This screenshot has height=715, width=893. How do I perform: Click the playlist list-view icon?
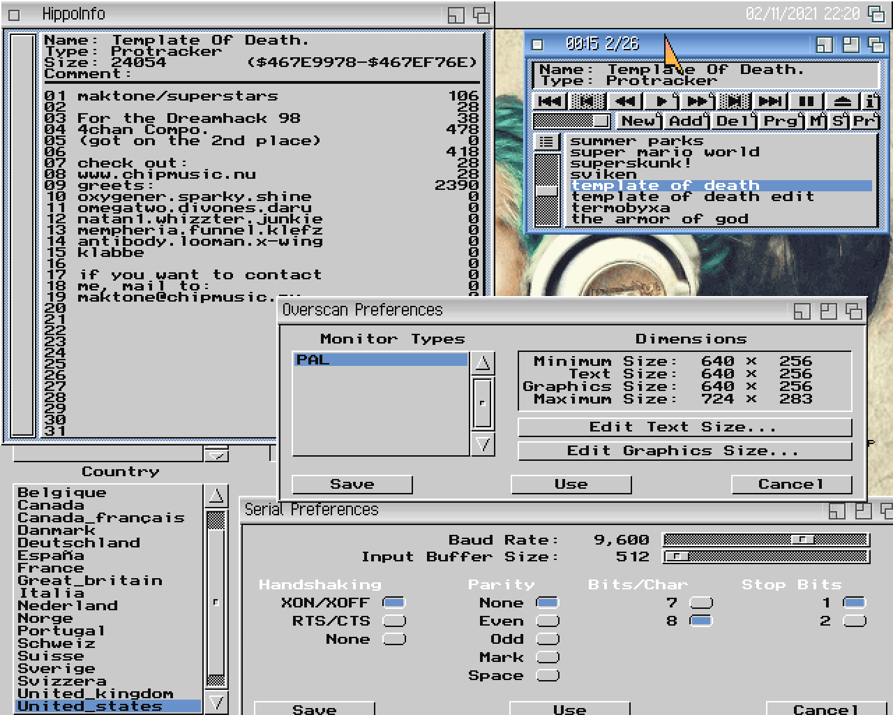546,142
